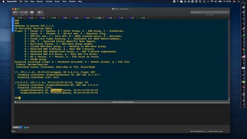Click the second Change State toolbar icon
The image size is (247, 139).
(x=26, y=12)
